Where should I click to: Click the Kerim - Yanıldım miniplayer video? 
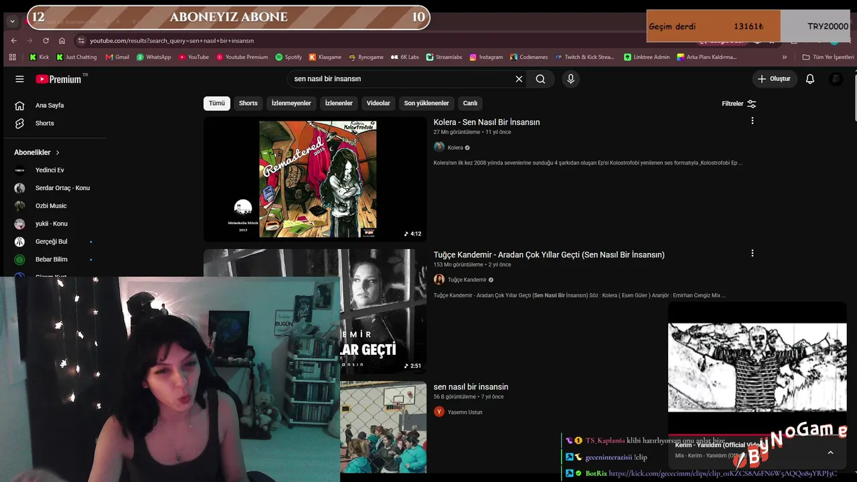click(757, 368)
